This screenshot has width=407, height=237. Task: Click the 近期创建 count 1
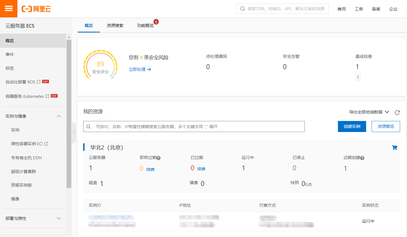345,168
